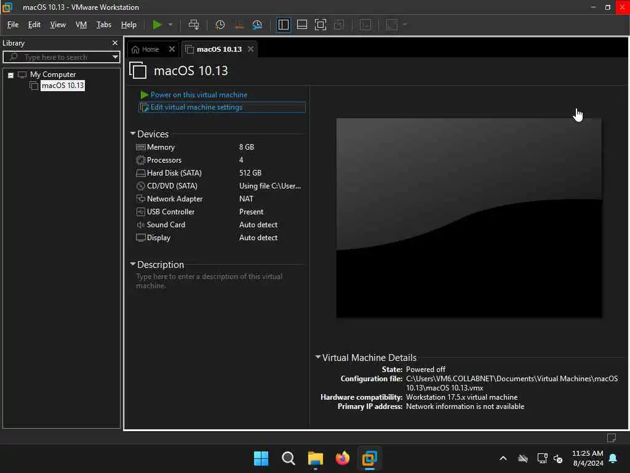Toggle the thumbnail bar view icon
This screenshot has width=630, height=473.
pyautogui.click(x=301, y=25)
